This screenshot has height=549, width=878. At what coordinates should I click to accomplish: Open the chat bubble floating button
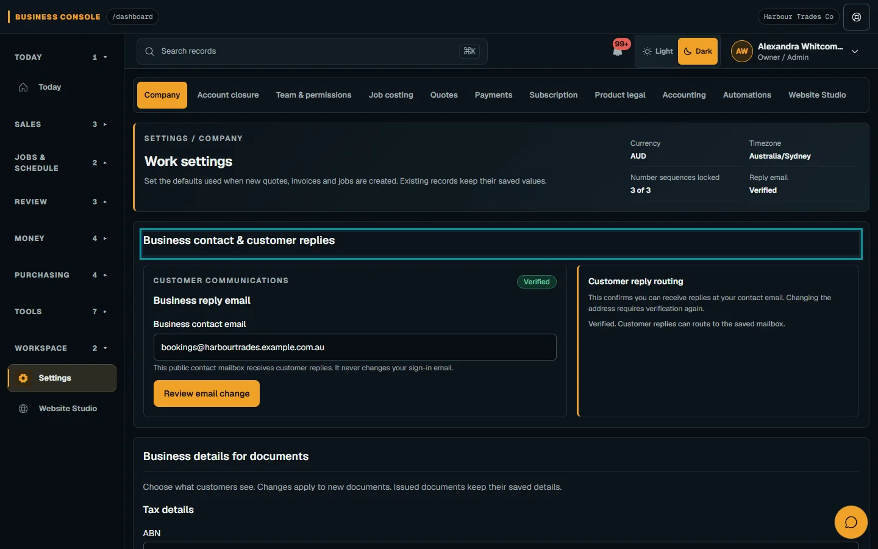click(851, 522)
